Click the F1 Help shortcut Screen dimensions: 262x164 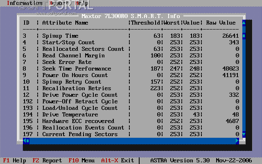(15, 160)
